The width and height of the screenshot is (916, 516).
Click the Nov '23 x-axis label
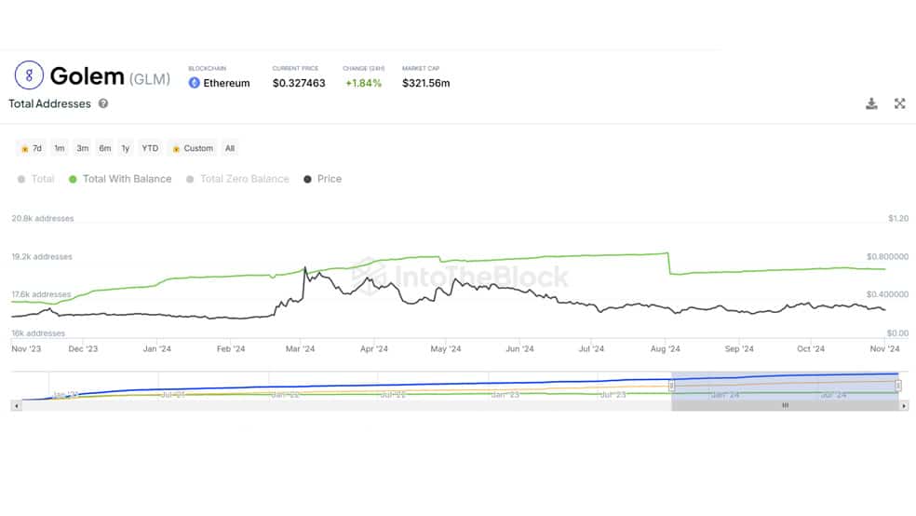point(26,349)
